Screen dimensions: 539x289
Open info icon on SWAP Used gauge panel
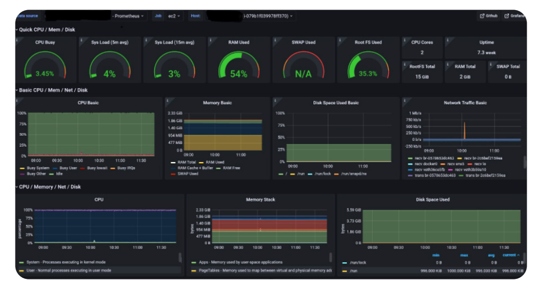click(275, 40)
